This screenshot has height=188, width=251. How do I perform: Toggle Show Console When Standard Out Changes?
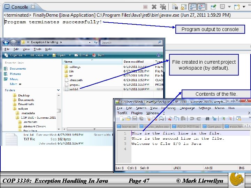[193, 7]
